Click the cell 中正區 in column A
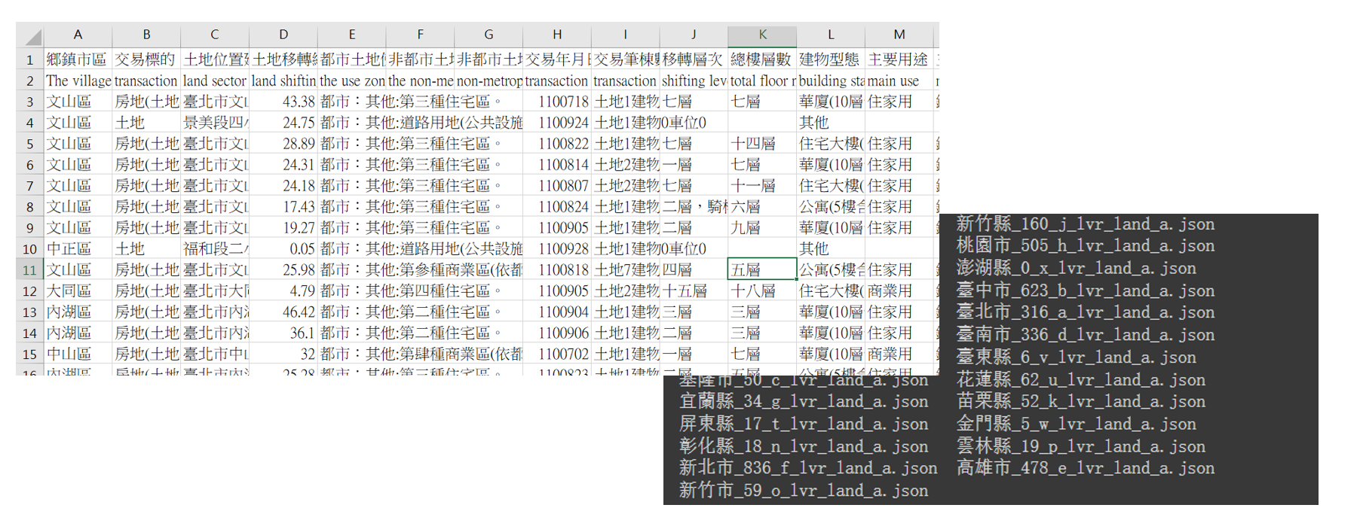 pyautogui.click(x=78, y=249)
